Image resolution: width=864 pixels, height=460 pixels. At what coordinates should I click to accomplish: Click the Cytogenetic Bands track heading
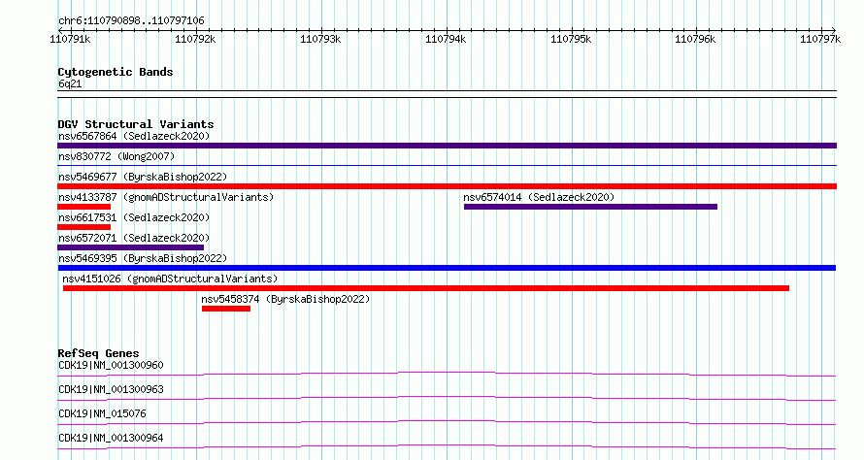coord(116,72)
